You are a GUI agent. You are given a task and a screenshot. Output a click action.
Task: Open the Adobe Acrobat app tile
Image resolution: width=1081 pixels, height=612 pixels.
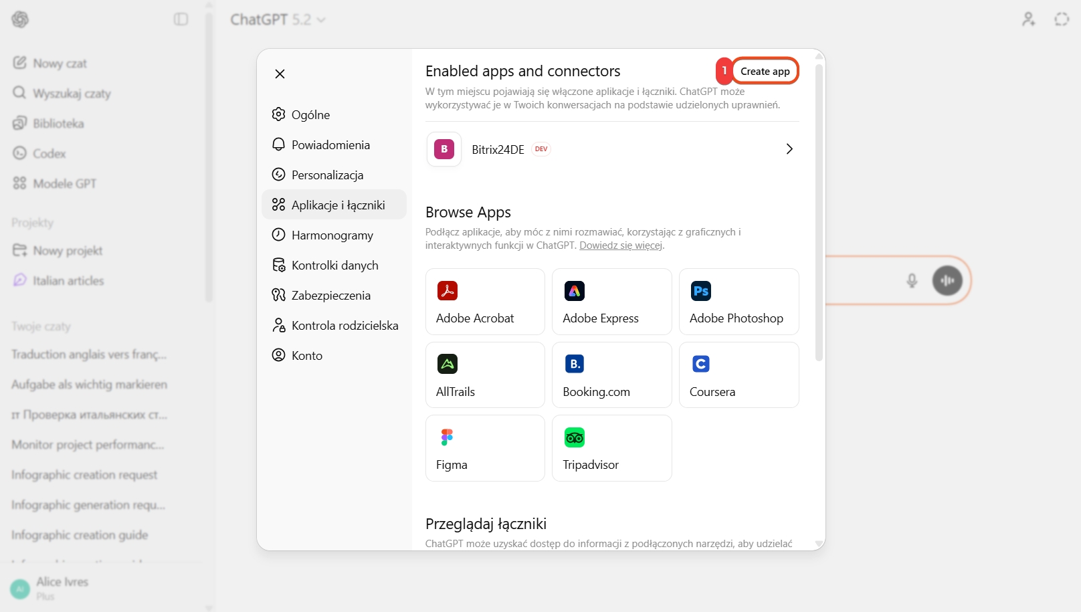(x=485, y=302)
